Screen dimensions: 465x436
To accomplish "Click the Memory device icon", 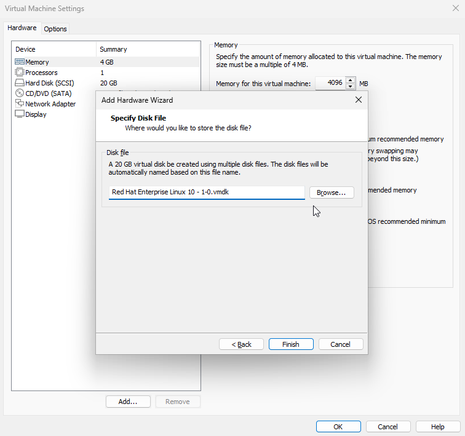I will tap(20, 62).
